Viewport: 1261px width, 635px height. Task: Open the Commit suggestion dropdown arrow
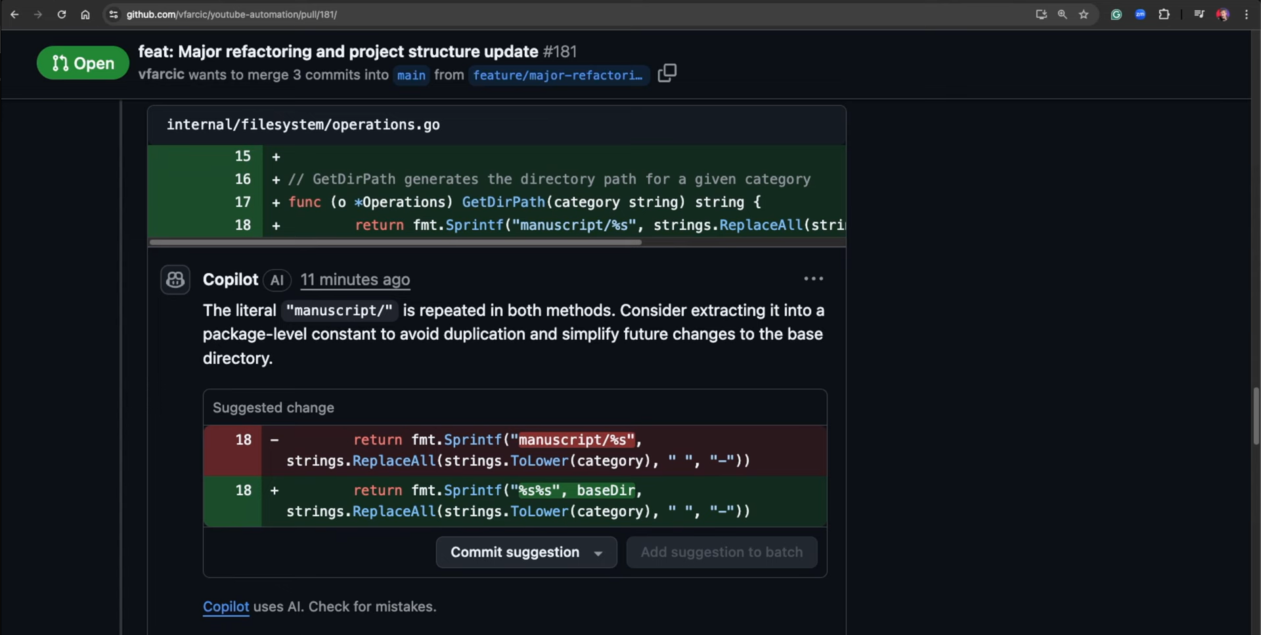coord(598,553)
